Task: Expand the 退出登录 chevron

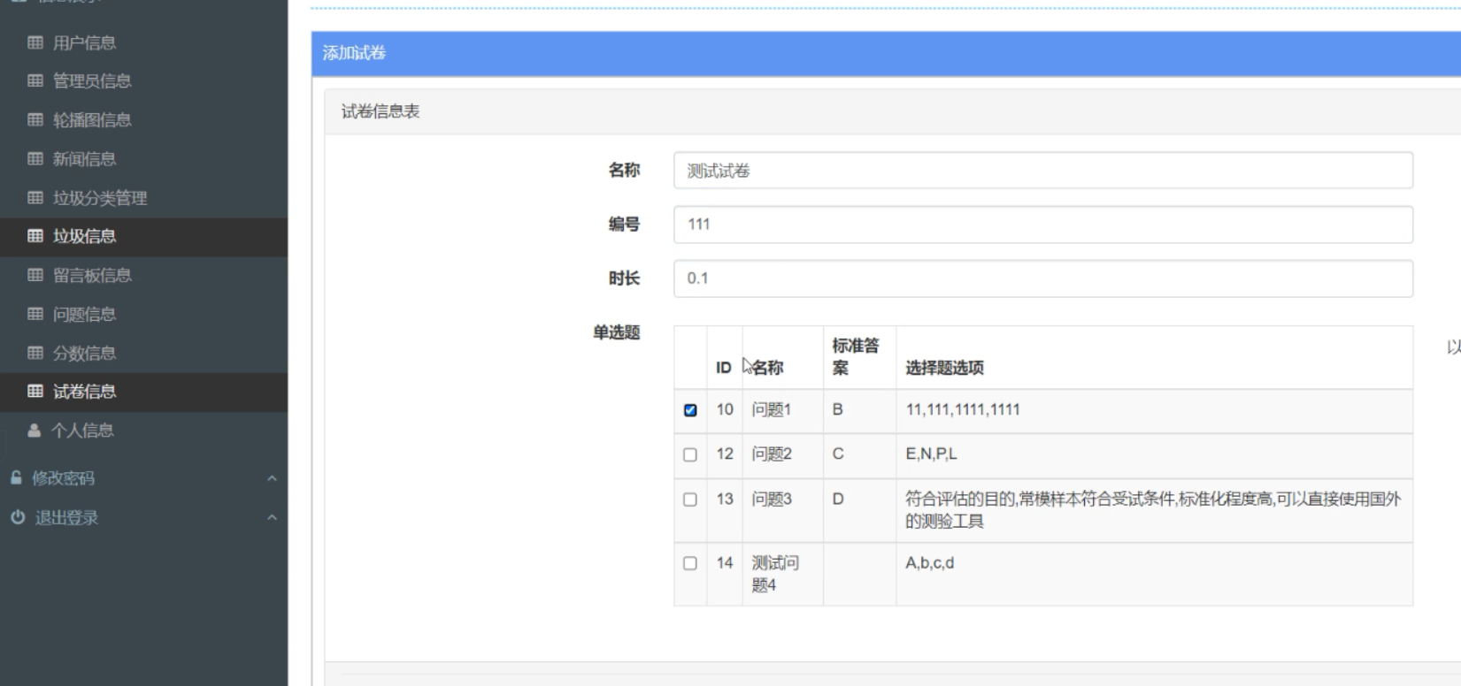Action: tap(272, 517)
